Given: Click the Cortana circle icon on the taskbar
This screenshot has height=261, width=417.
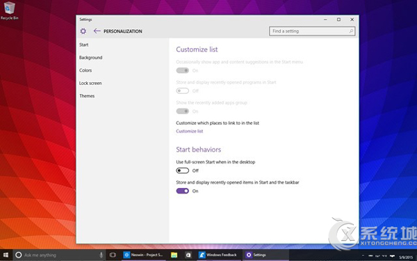Looking at the screenshot, I should tap(18, 255).
